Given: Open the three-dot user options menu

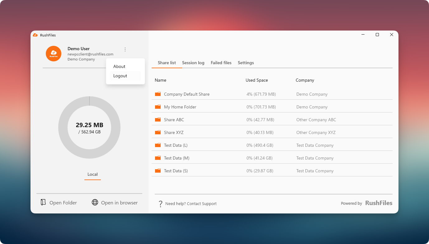Looking at the screenshot, I should tap(125, 49).
